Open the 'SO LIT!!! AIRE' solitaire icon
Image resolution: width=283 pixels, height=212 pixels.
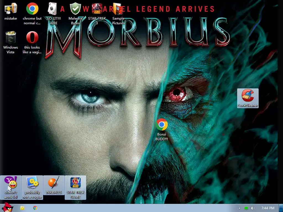54,14
